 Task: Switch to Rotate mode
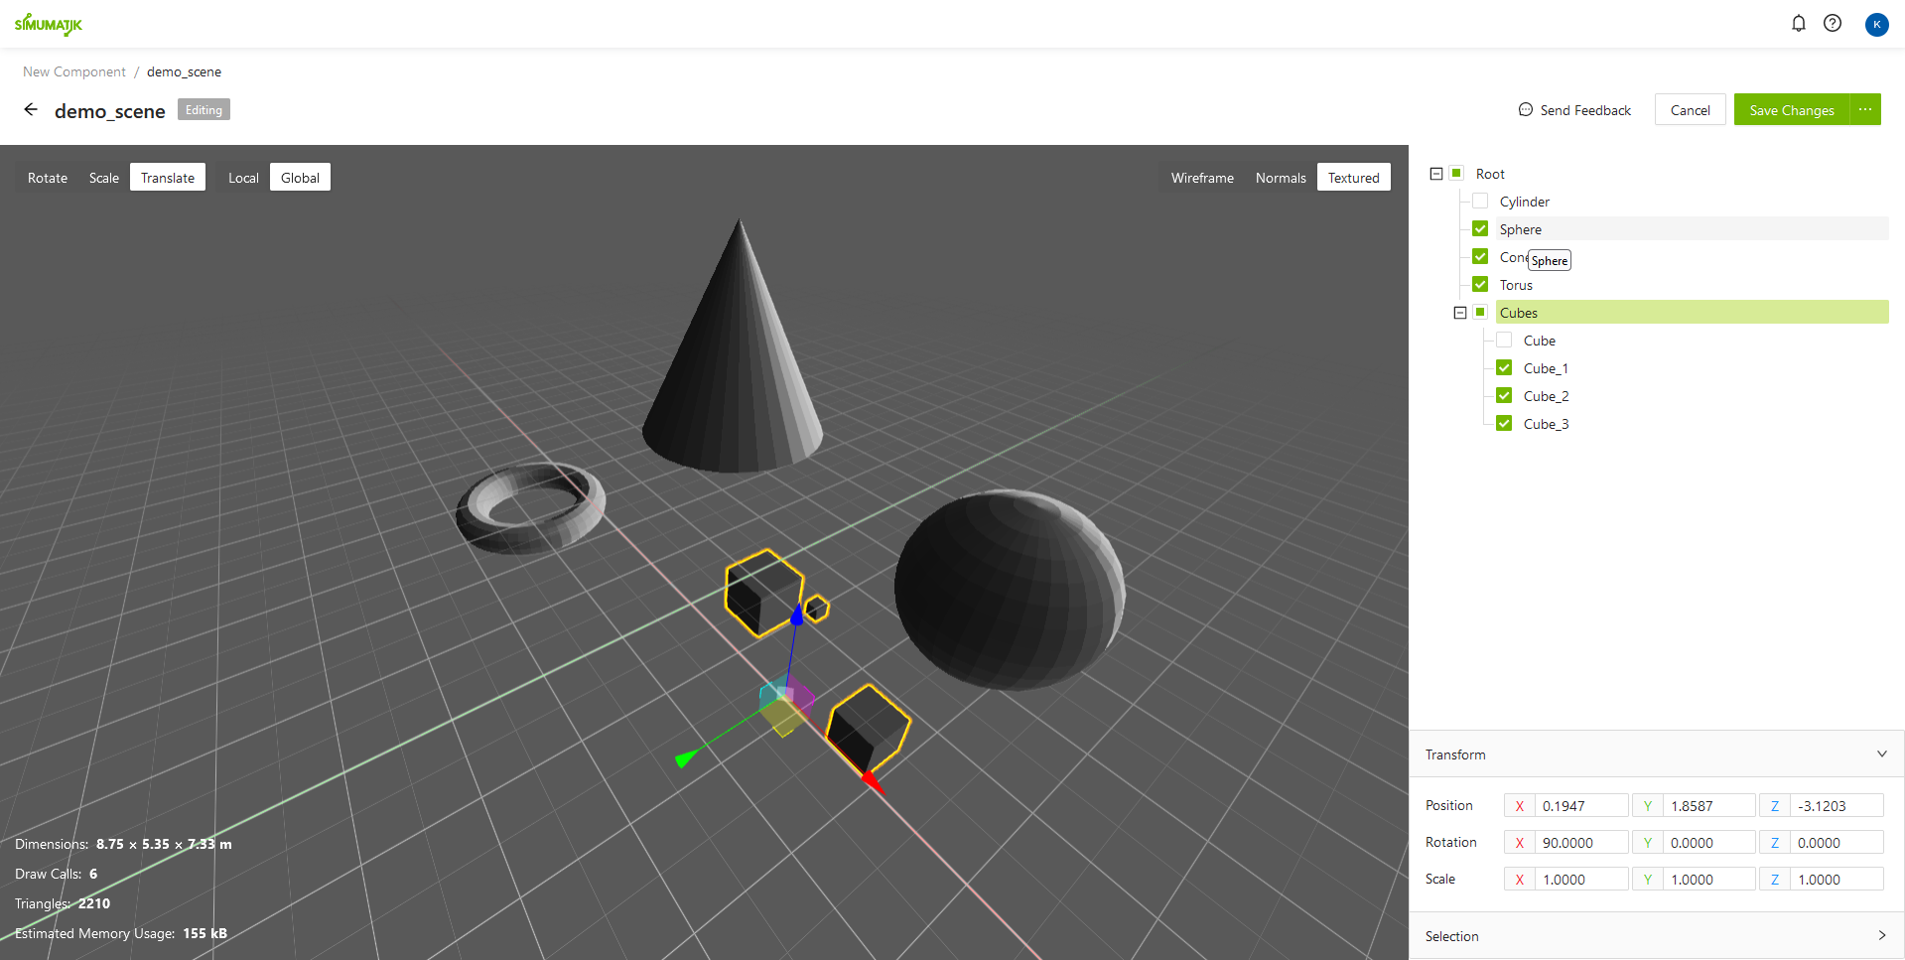pos(48,178)
